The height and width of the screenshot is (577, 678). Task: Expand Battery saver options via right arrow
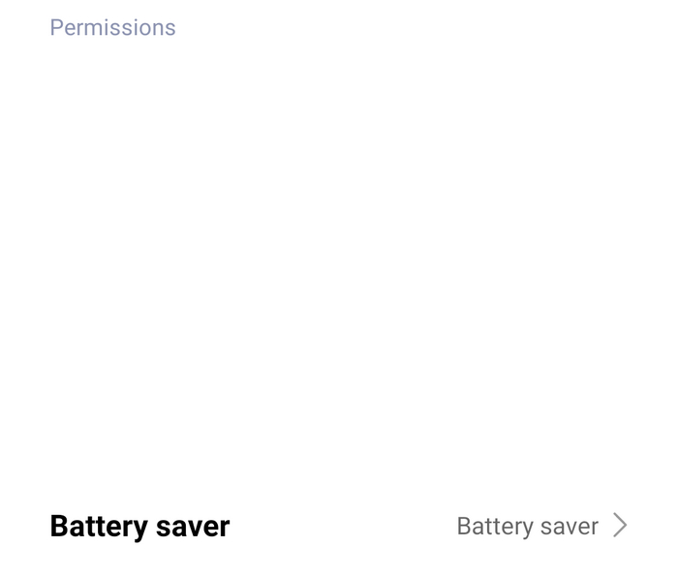[620, 526]
